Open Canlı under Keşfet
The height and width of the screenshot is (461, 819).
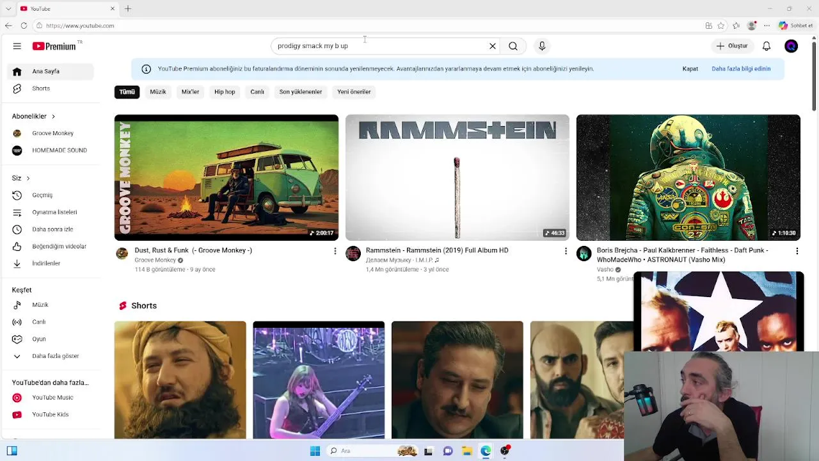click(x=50, y=322)
